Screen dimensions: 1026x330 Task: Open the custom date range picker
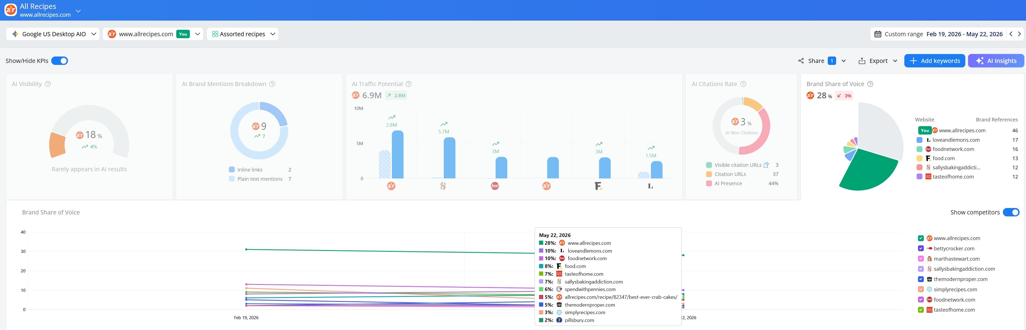coord(938,34)
